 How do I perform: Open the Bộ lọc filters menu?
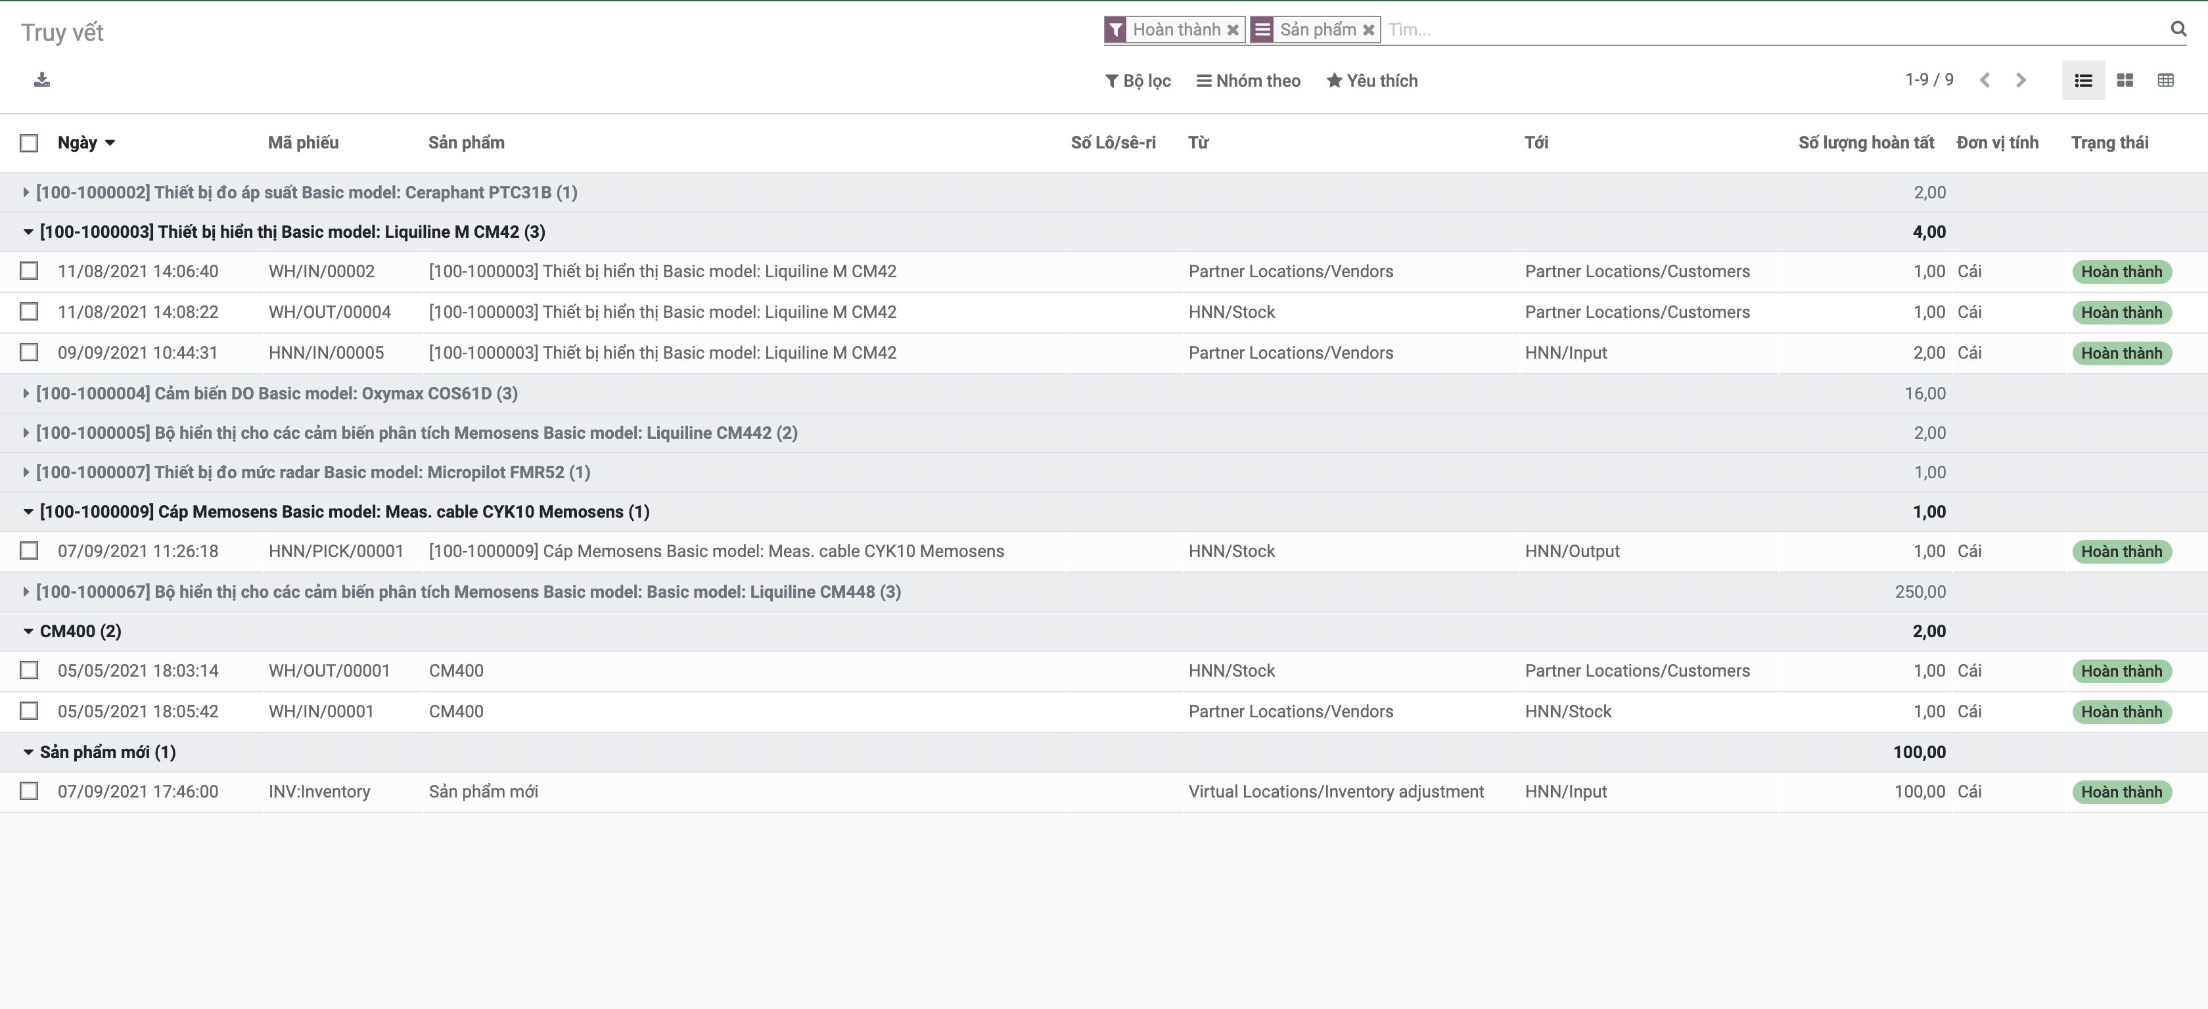pos(1138,81)
